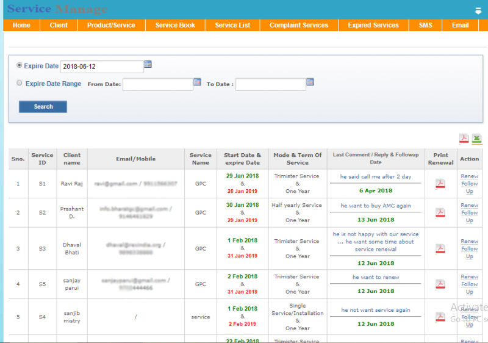Screen dimensions: 488x343
Task: Open calendar picker for Expire Date
Action: 148,64
